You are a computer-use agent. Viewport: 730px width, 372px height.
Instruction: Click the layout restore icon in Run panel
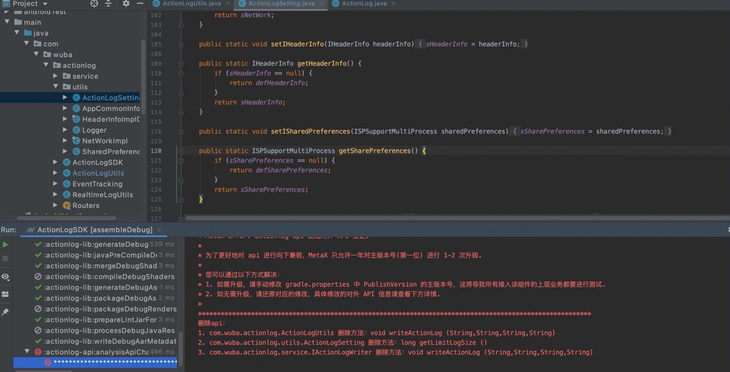[x=5, y=294]
